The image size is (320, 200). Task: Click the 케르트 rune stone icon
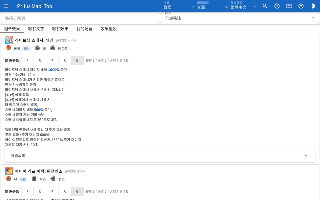(52, 48)
